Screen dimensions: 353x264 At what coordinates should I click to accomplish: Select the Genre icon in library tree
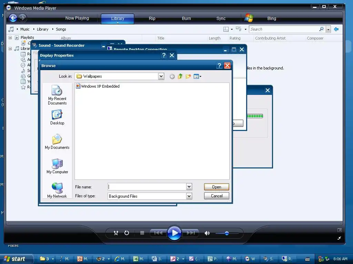[x=23, y=76]
